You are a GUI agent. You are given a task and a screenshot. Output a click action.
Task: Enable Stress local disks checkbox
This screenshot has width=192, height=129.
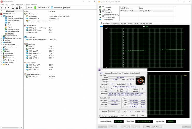click(103, 17)
